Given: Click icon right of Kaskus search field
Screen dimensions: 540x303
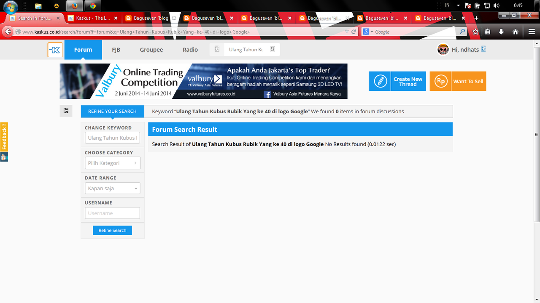Looking at the screenshot, I should click(x=273, y=49).
